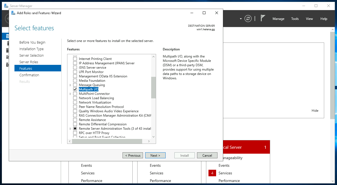The image size is (337, 185).
Task: Click the Server Manager title bar icon
Action: pos(6,6)
